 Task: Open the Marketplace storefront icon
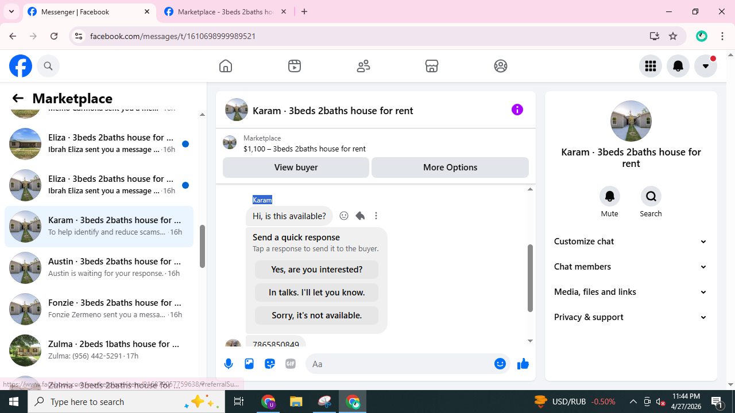pyautogui.click(x=432, y=66)
